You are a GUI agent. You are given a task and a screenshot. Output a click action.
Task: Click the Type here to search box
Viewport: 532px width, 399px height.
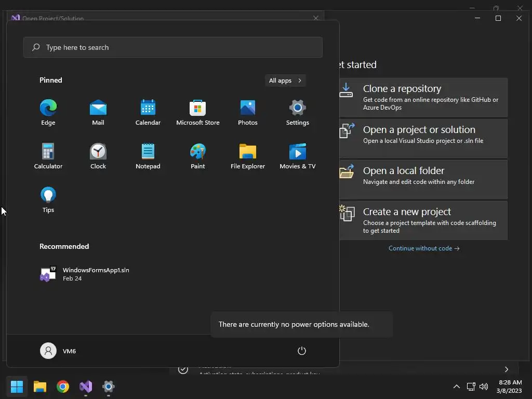173,47
